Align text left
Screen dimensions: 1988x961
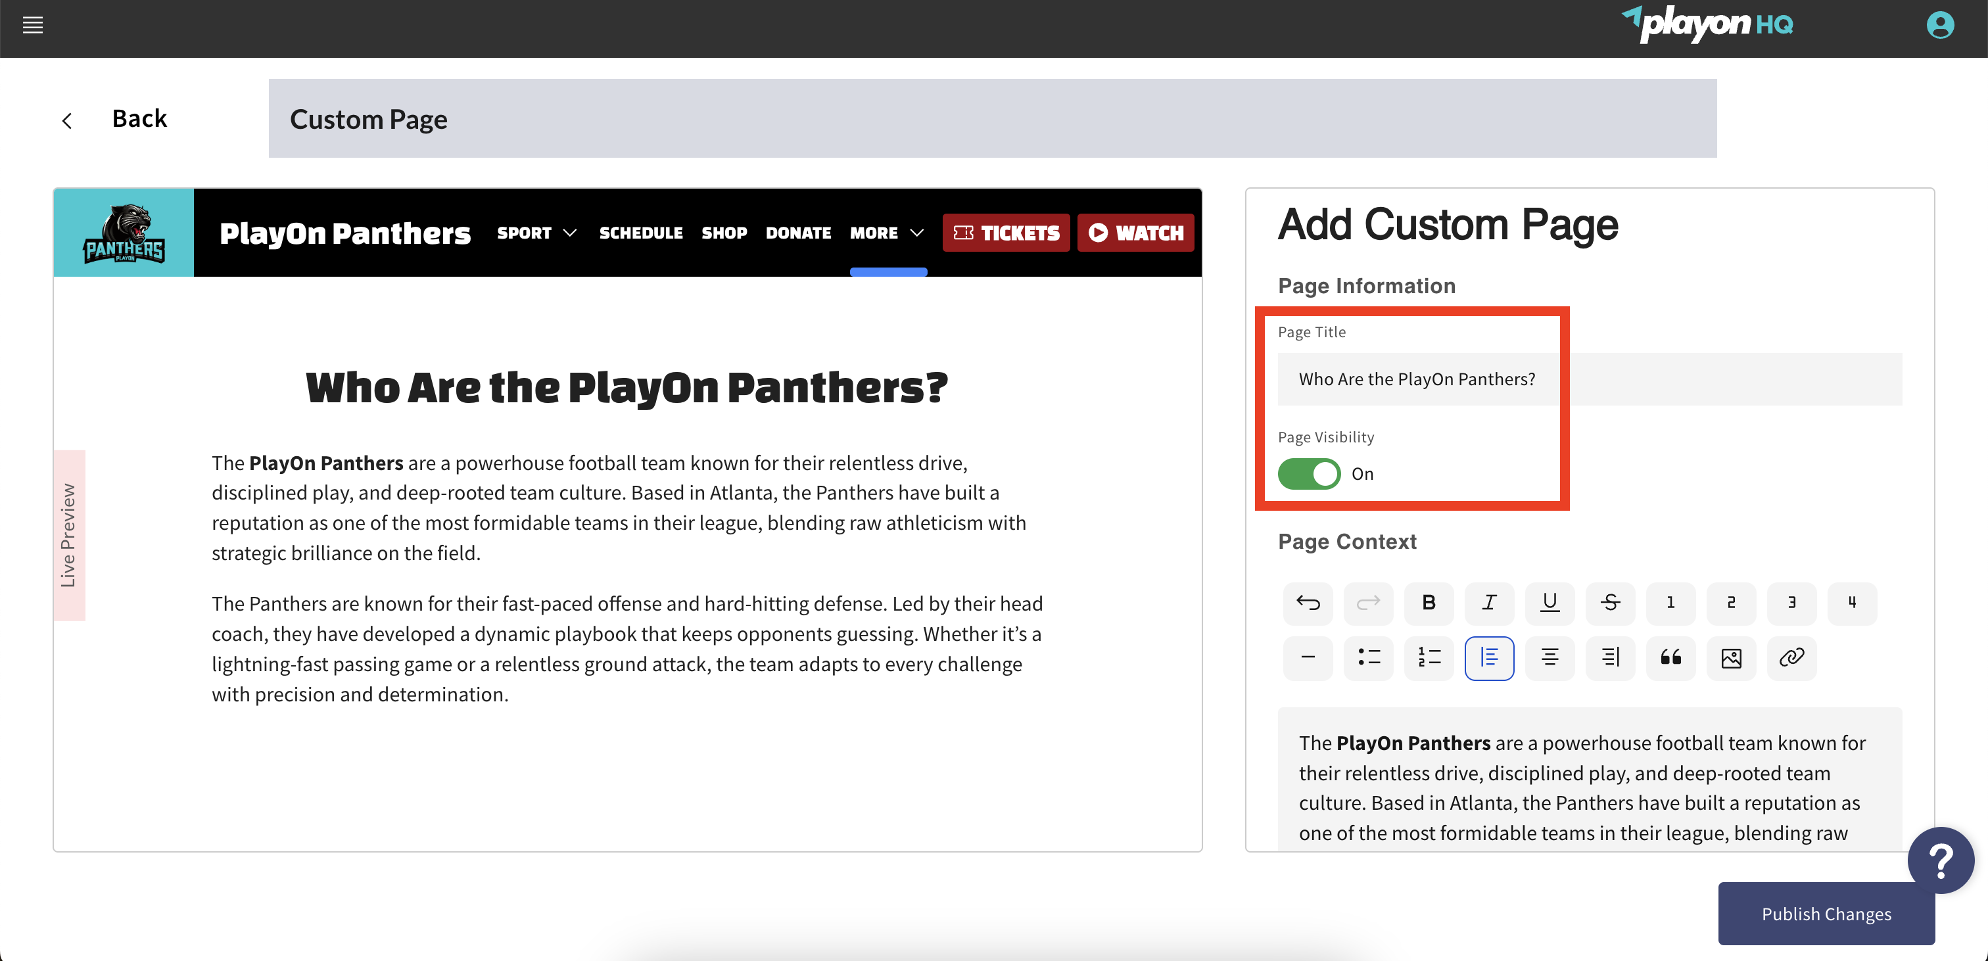(x=1488, y=658)
